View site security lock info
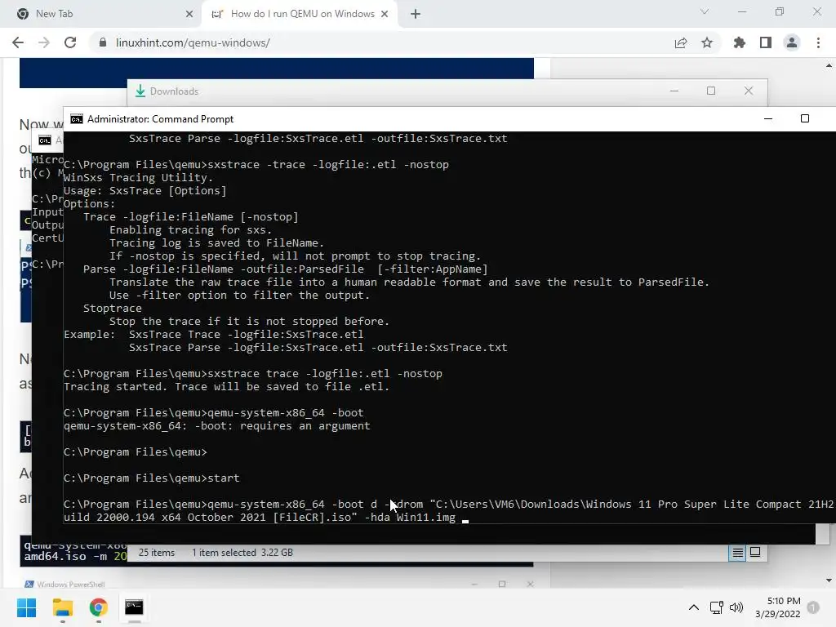 coord(102,42)
